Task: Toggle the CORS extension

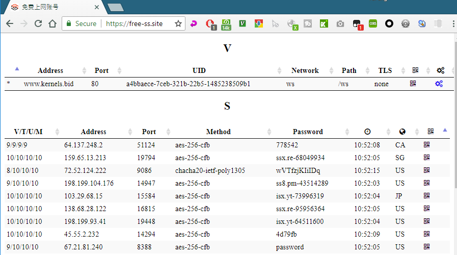Action: (x=373, y=23)
